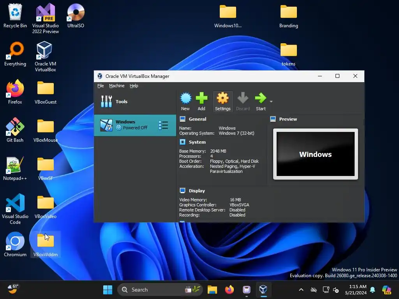Open Settings with the orange gear icon
Viewport: 399px width, 299px height.
tap(222, 101)
